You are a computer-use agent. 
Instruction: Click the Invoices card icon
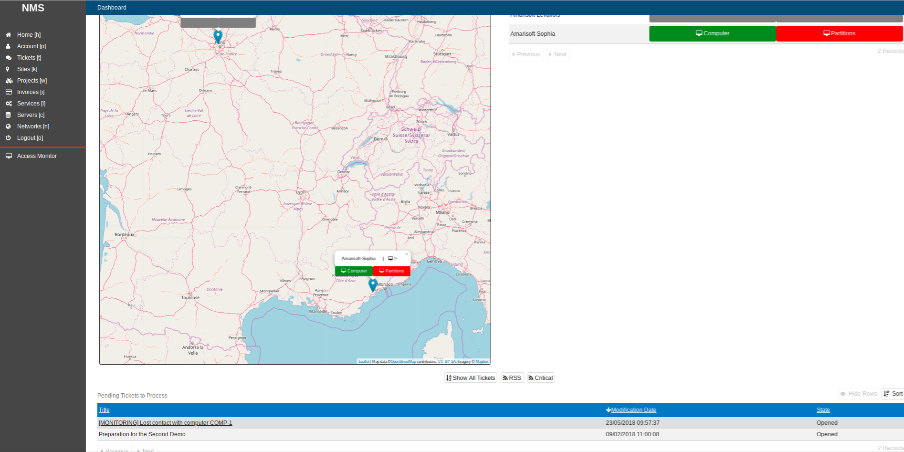[x=8, y=92]
